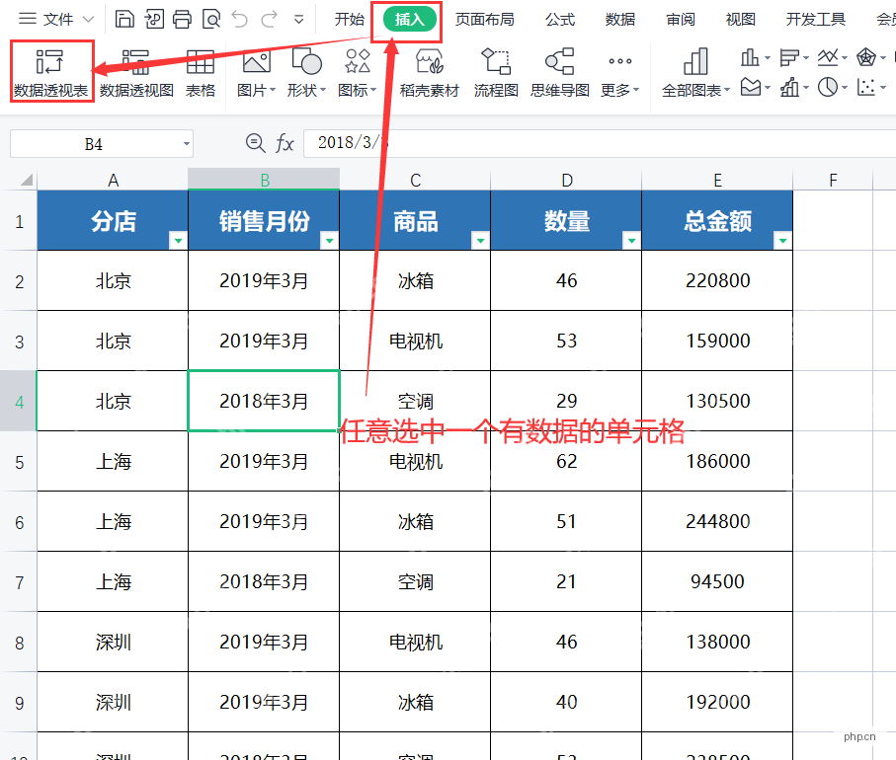
Task: Open the 数据 tab
Action: coord(620,20)
